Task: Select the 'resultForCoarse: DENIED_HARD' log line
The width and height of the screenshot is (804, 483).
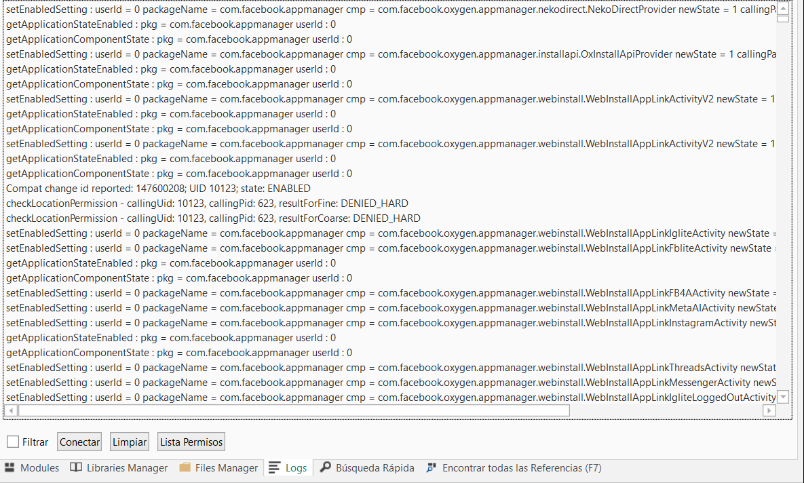Action: pyautogui.click(x=213, y=218)
